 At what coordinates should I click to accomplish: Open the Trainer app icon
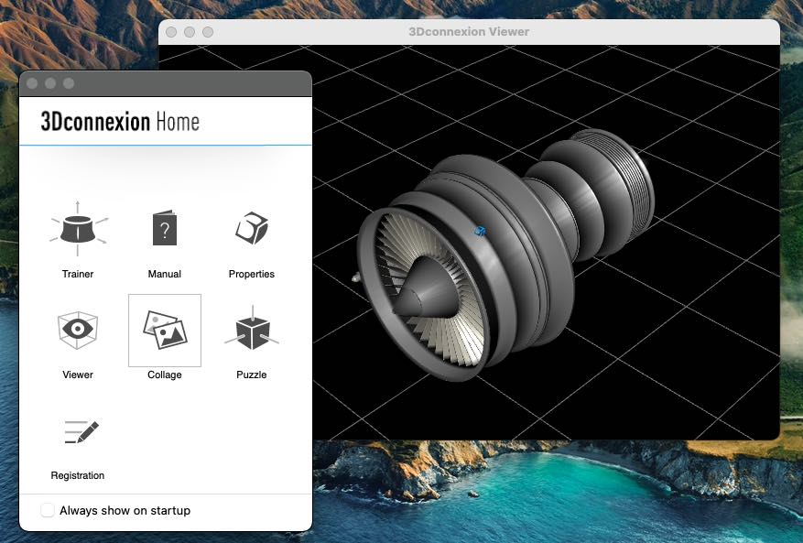click(78, 229)
